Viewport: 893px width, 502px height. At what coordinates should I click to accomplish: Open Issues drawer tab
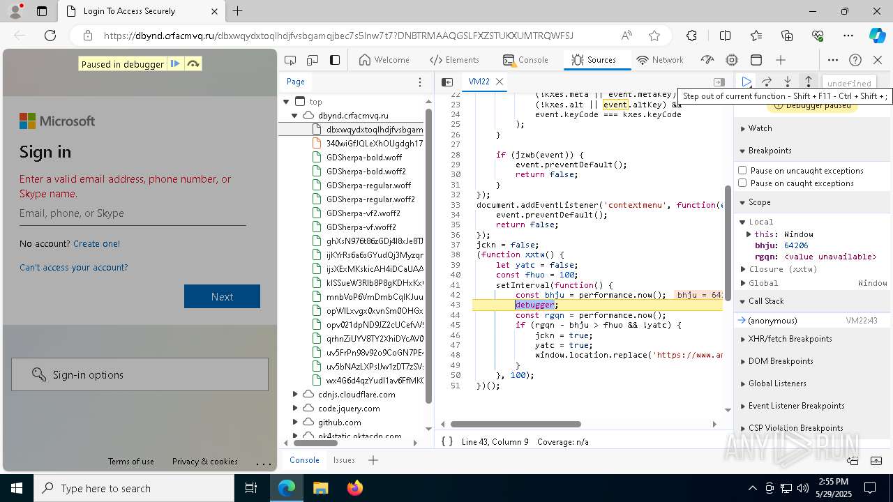click(344, 460)
